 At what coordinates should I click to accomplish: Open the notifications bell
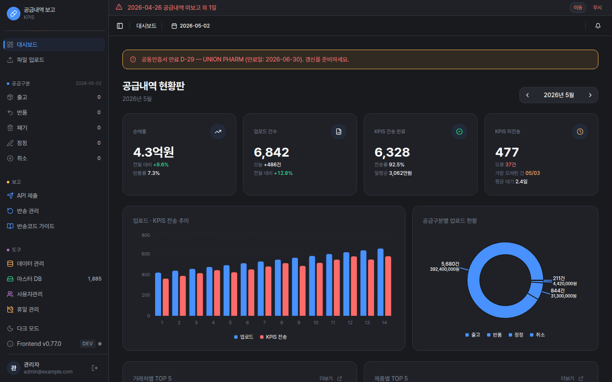click(598, 26)
